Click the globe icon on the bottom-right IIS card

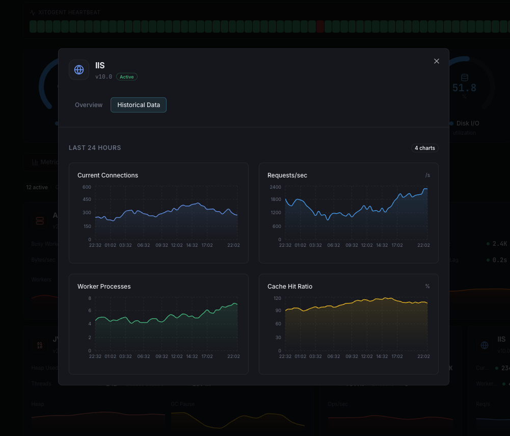(485, 345)
